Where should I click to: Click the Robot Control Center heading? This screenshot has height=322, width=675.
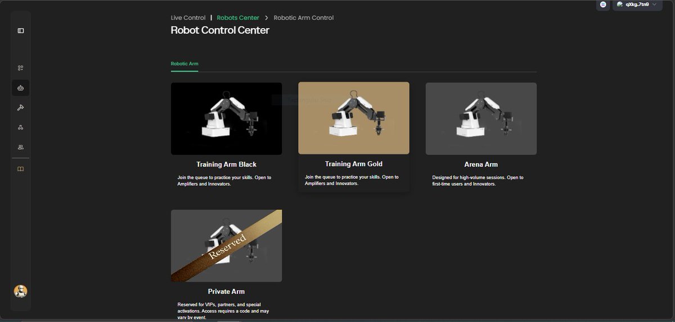[220, 30]
